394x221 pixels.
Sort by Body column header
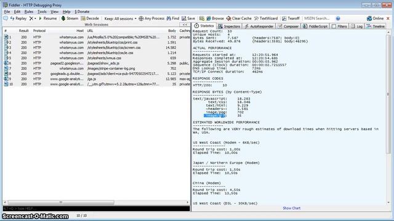[x=172, y=31]
